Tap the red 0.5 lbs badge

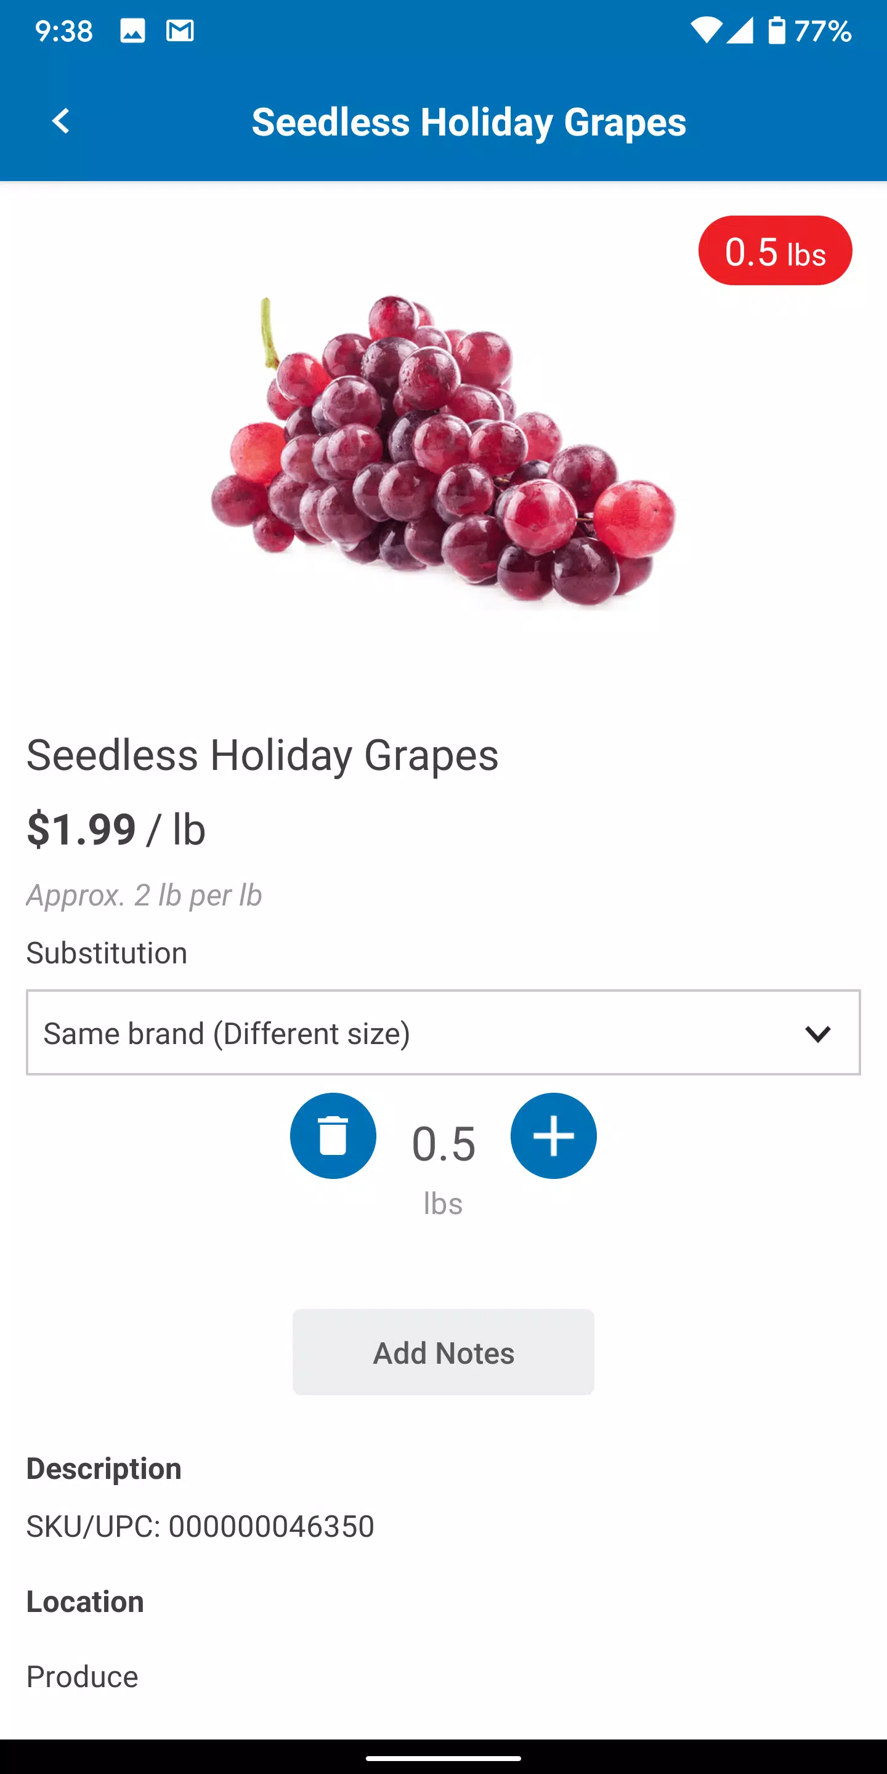point(776,251)
